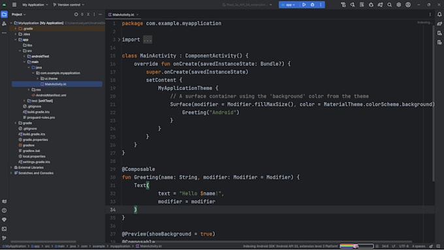This screenshot has width=444, height=250.
Task: Open Search Everywhere magnifier icon
Action: (x=389, y=5)
